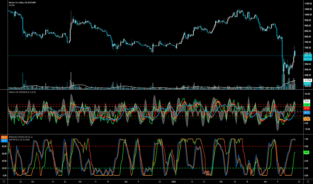Click the current price label 6267.81
Image resolution: width=313 pixels, height=184 pixels.
pyautogui.click(x=307, y=56)
